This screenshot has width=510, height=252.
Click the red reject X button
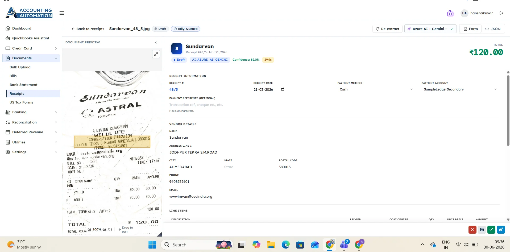point(472,230)
